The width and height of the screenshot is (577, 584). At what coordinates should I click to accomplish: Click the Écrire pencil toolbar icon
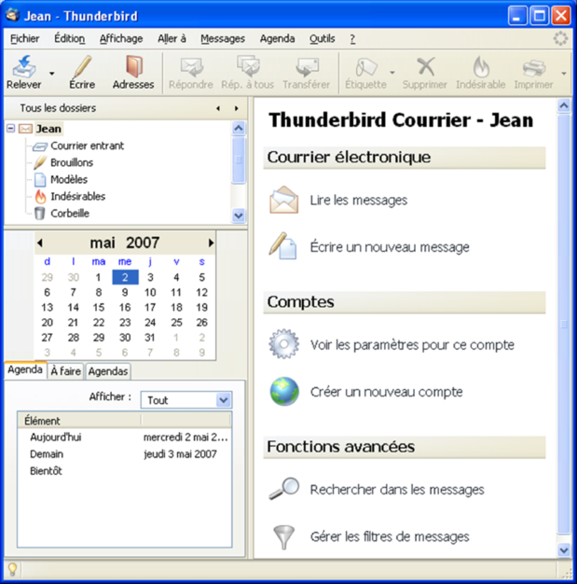[82, 68]
